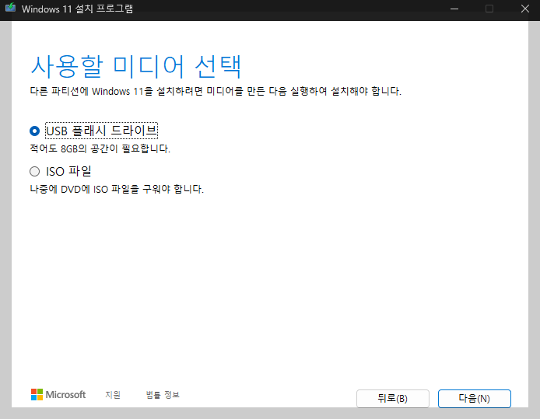Click the '나중에 DVD에 ISO 파일을 구워야 합니다.' text
The image size is (540, 419).
click(117, 189)
